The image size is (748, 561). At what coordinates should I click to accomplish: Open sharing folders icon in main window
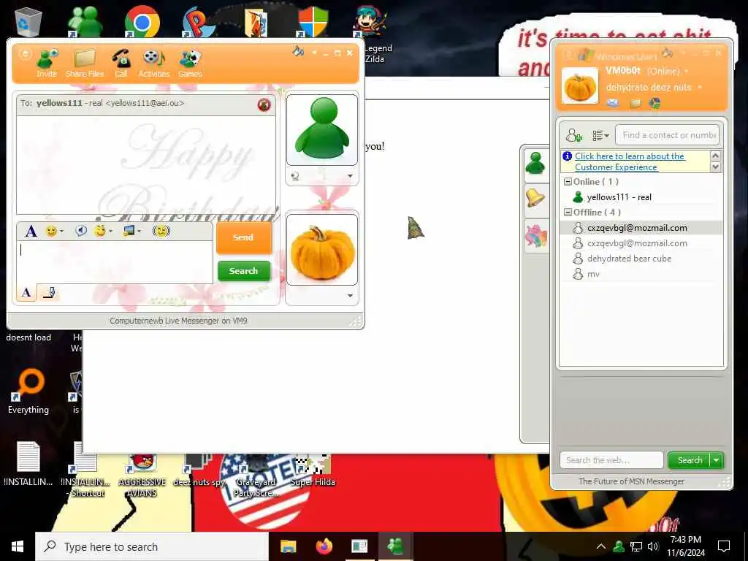pyautogui.click(x=636, y=104)
